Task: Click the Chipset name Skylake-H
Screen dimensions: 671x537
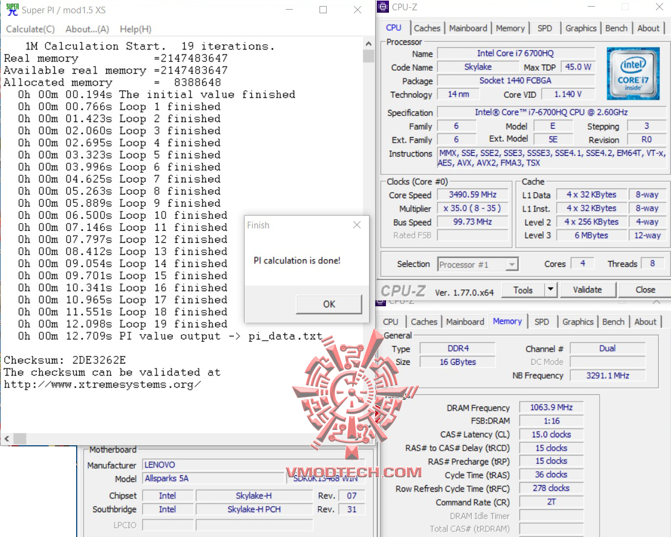Action: coord(254,496)
